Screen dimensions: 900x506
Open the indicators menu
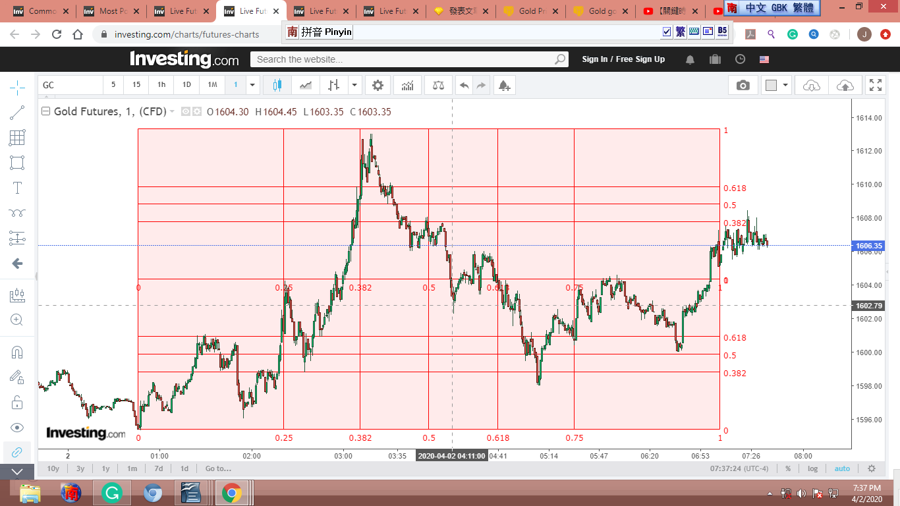click(x=408, y=85)
